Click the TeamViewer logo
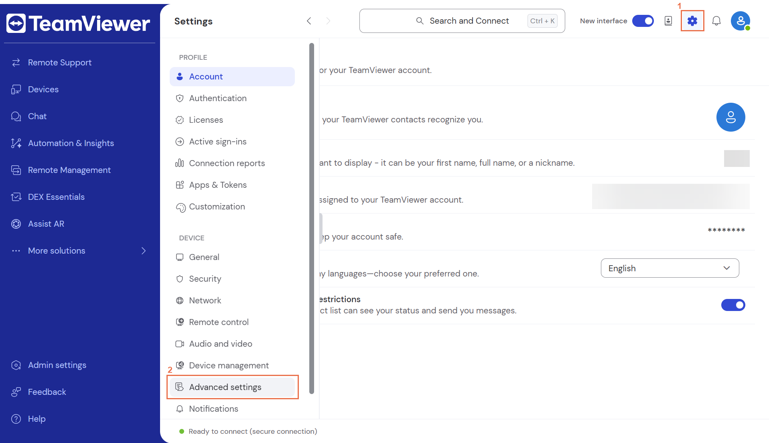This screenshot has height=443, width=769. pyautogui.click(x=78, y=23)
